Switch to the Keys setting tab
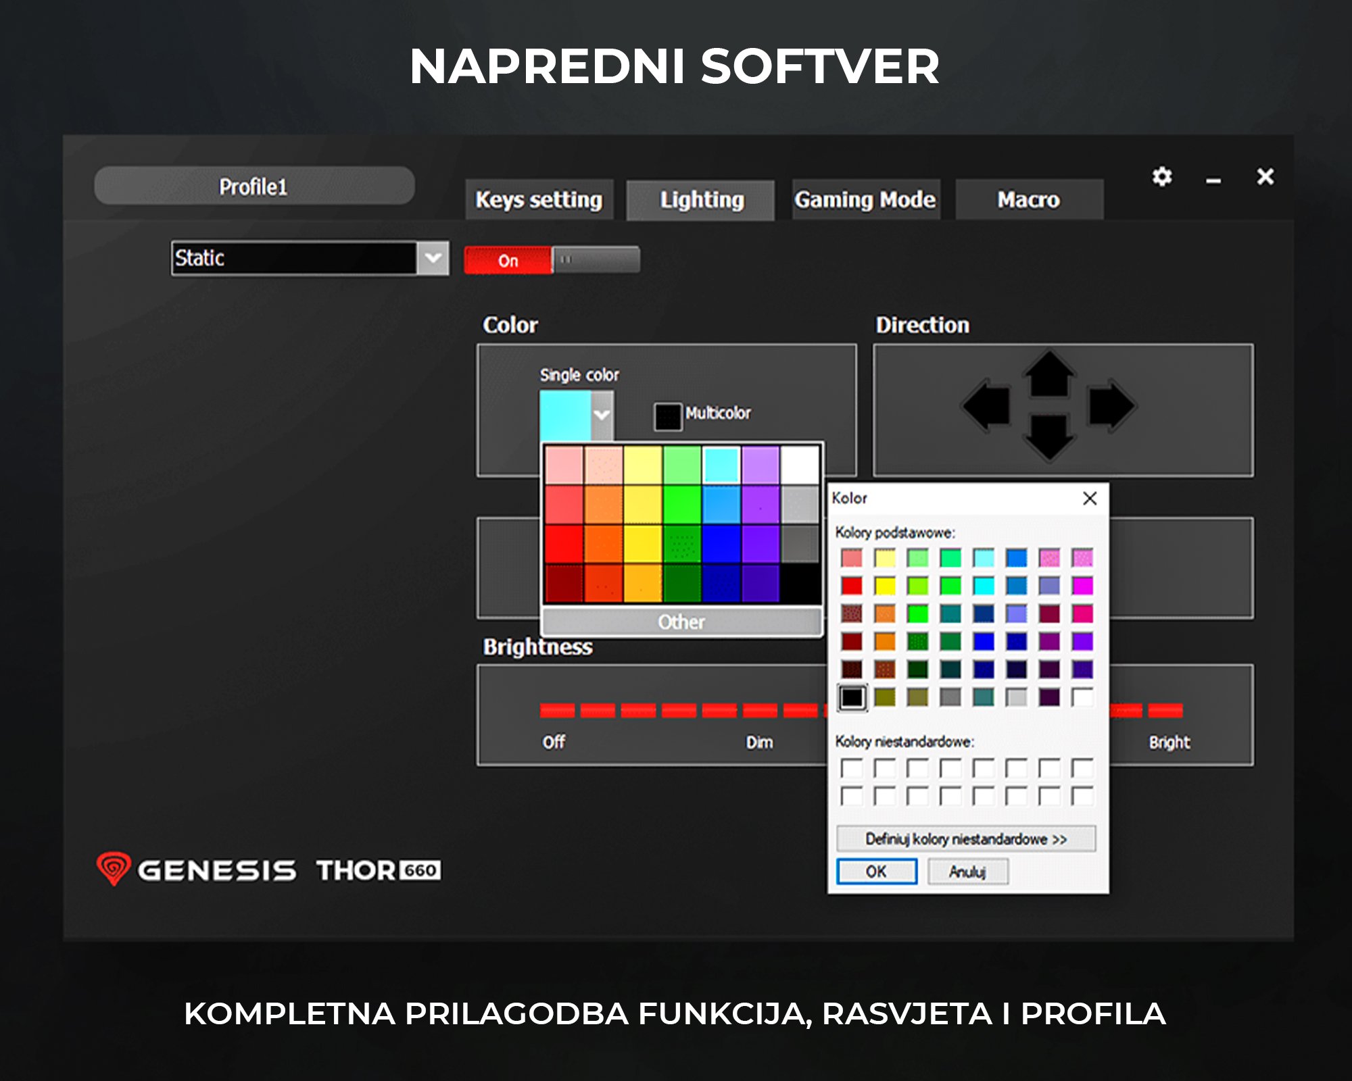This screenshot has width=1352, height=1081. [x=539, y=200]
